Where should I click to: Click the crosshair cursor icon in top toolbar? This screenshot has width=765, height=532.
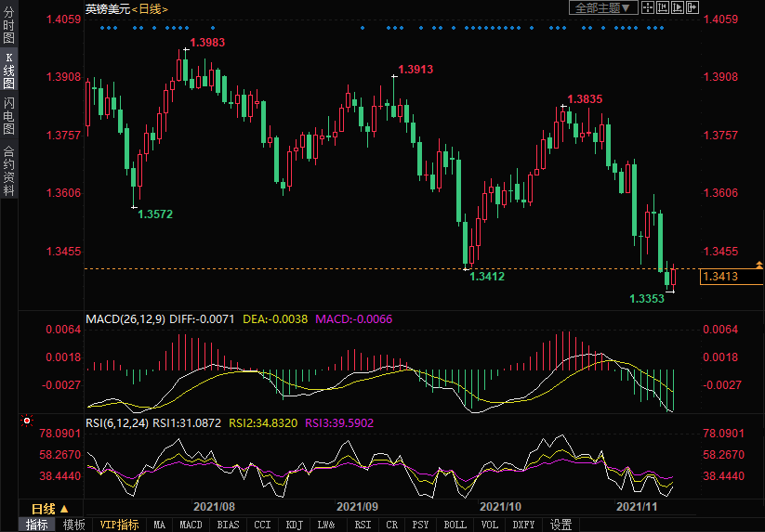tap(647, 7)
